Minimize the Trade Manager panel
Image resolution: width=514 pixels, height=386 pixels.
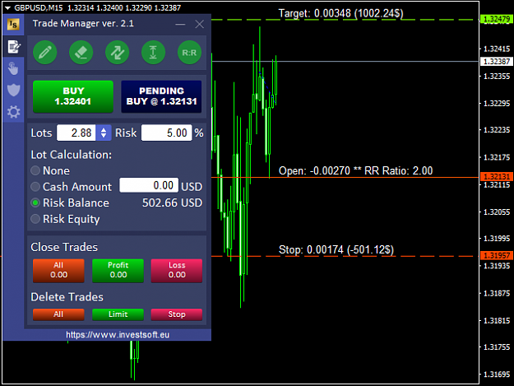pyautogui.click(x=180, y=24)
